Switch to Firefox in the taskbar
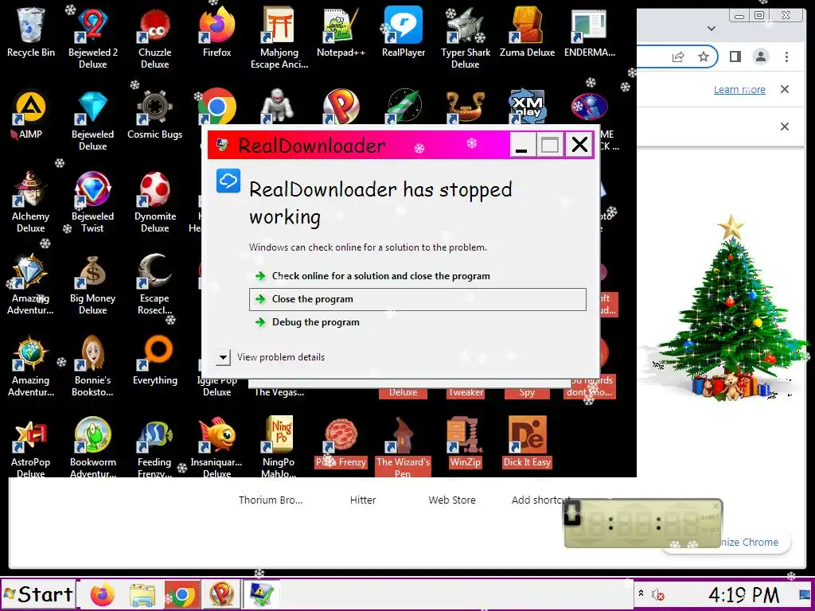This screenshot has width=815, height=611. (102, 594)
